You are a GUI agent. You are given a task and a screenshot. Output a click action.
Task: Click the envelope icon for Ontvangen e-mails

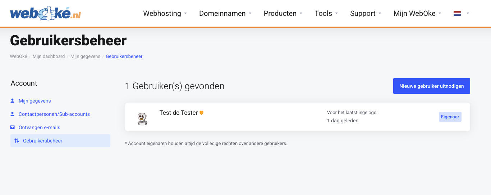click(13, 127)
